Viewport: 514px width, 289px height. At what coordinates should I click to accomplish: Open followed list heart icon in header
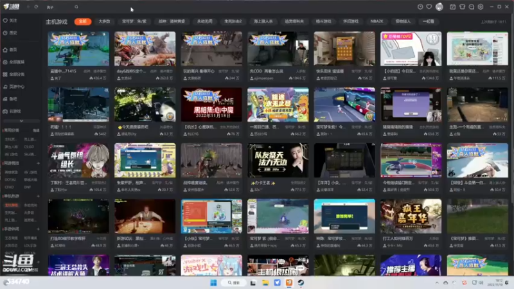pyautogui.click(x=429, y=7)
